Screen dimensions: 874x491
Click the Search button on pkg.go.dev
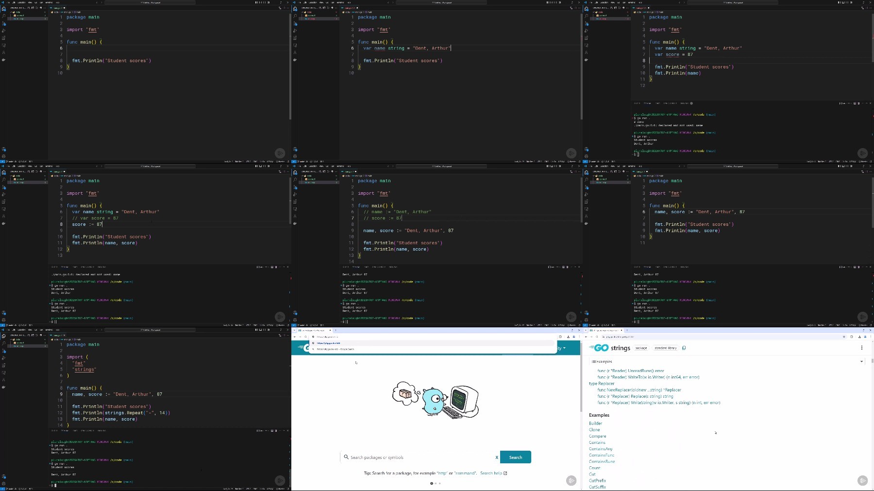tap(516, 457)
